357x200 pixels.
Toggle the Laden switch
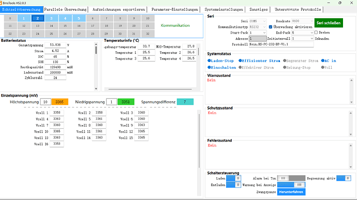pos(233,178)
